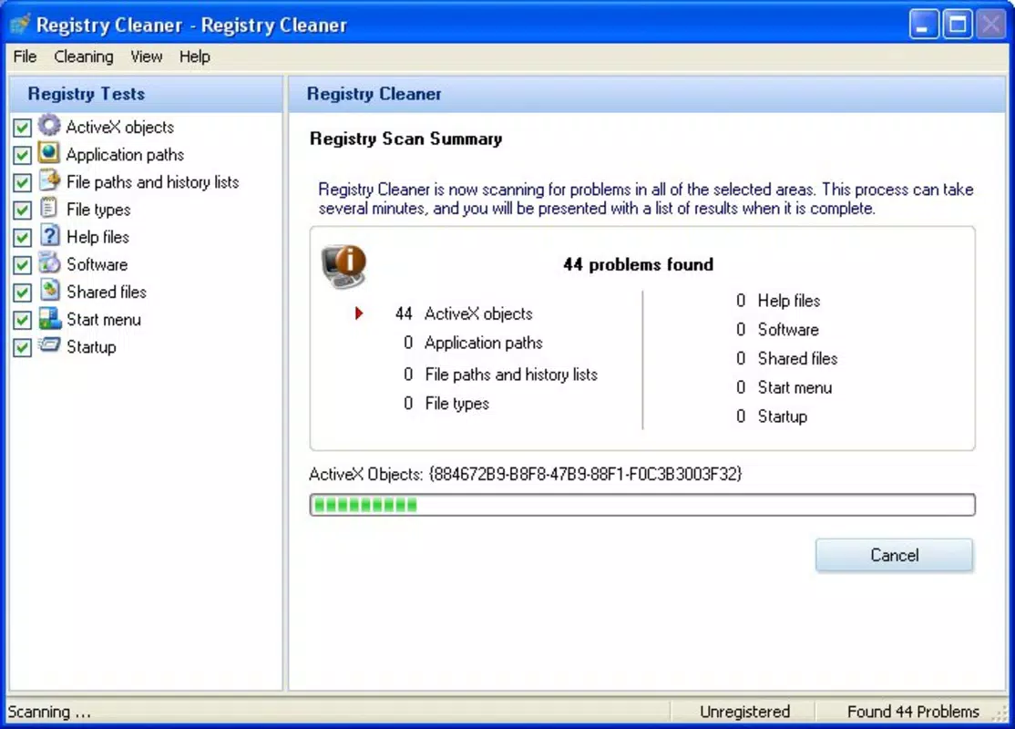The height and width of the screenshot is (729, 1015).
Task: Toggle the Shared files checkbox
Action: [22, 293]
